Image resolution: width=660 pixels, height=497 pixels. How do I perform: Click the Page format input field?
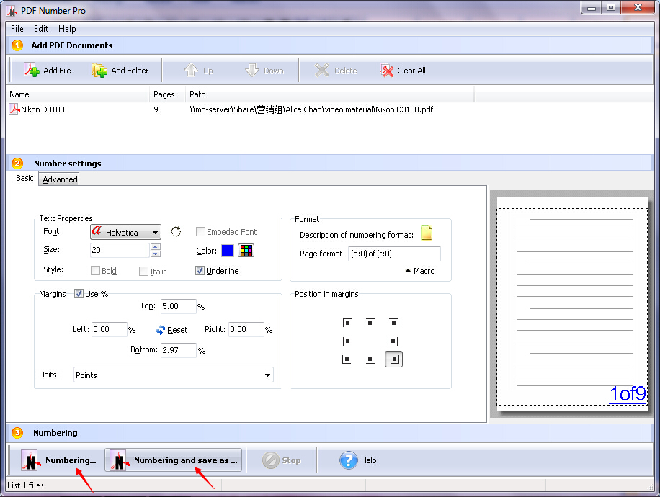pyautogui.click(x=394, y=254)
